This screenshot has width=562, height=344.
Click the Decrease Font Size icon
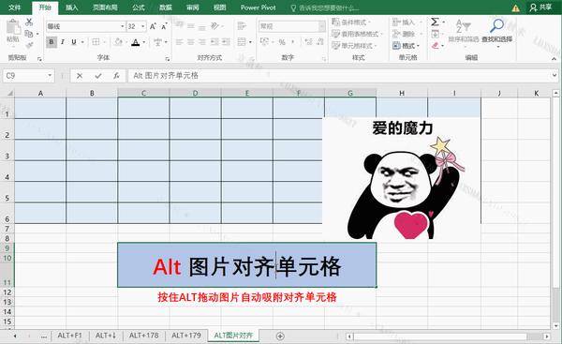point(164,26)
